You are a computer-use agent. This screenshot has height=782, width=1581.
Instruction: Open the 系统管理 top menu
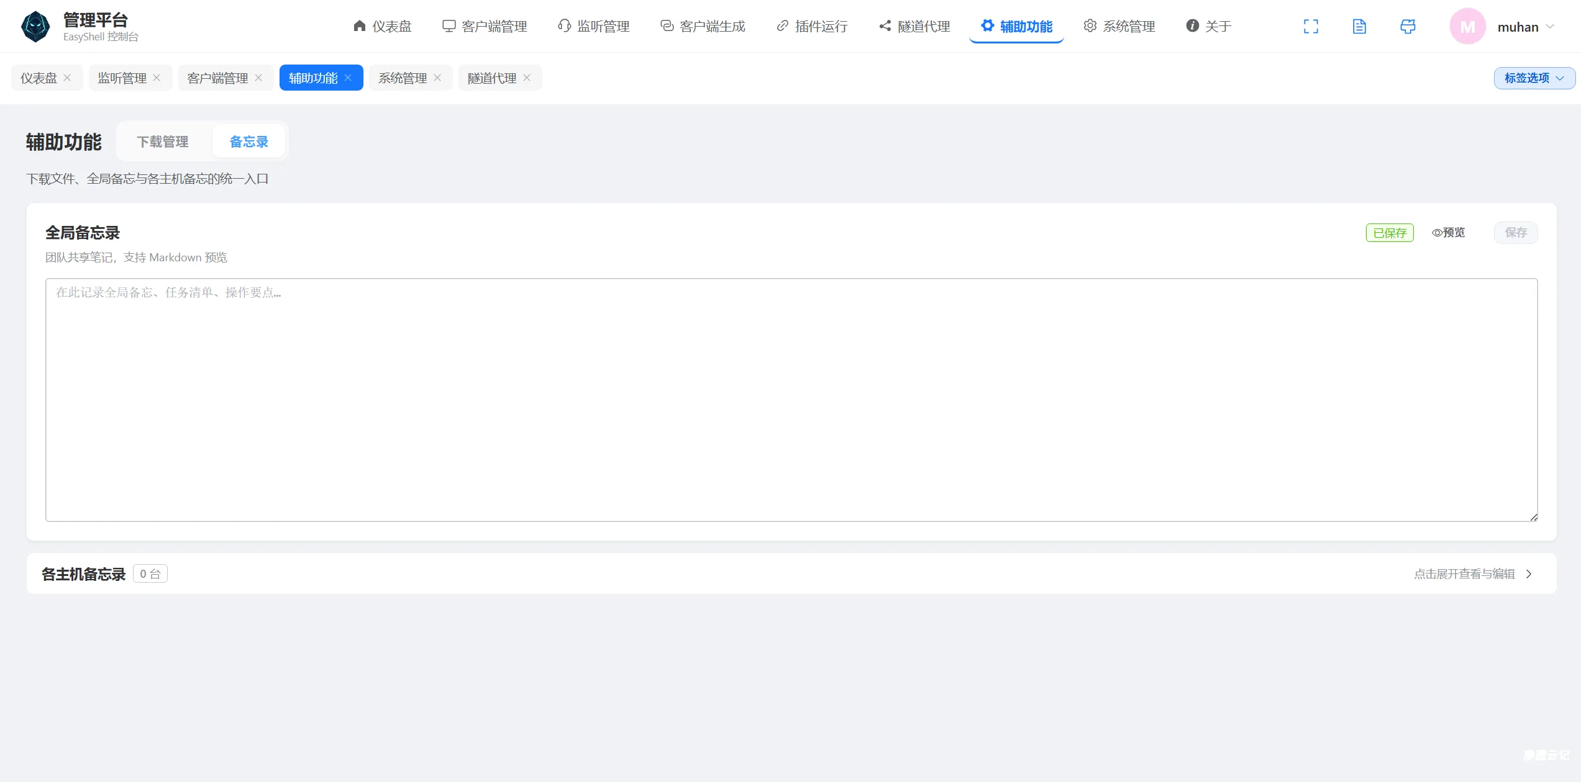click(x=1119, y=26)
